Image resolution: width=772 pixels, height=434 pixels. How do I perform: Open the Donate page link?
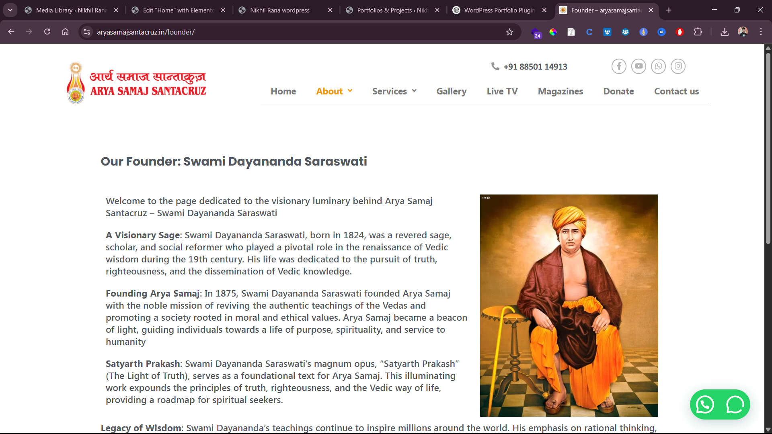tap(618, 91)
